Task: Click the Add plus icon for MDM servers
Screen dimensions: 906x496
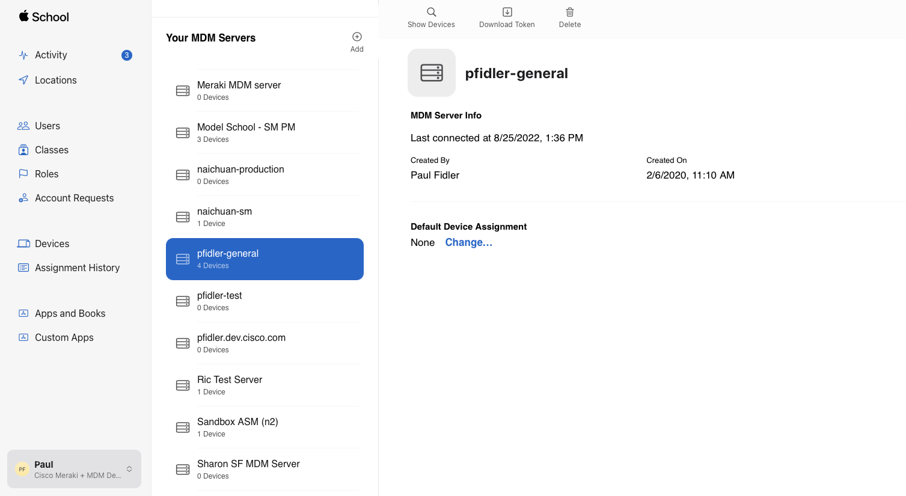Action: (357, 36)
